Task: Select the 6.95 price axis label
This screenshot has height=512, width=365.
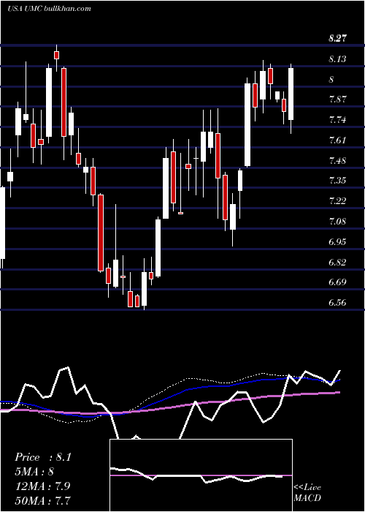Action: pyautogui.click(x=337, y=242)
